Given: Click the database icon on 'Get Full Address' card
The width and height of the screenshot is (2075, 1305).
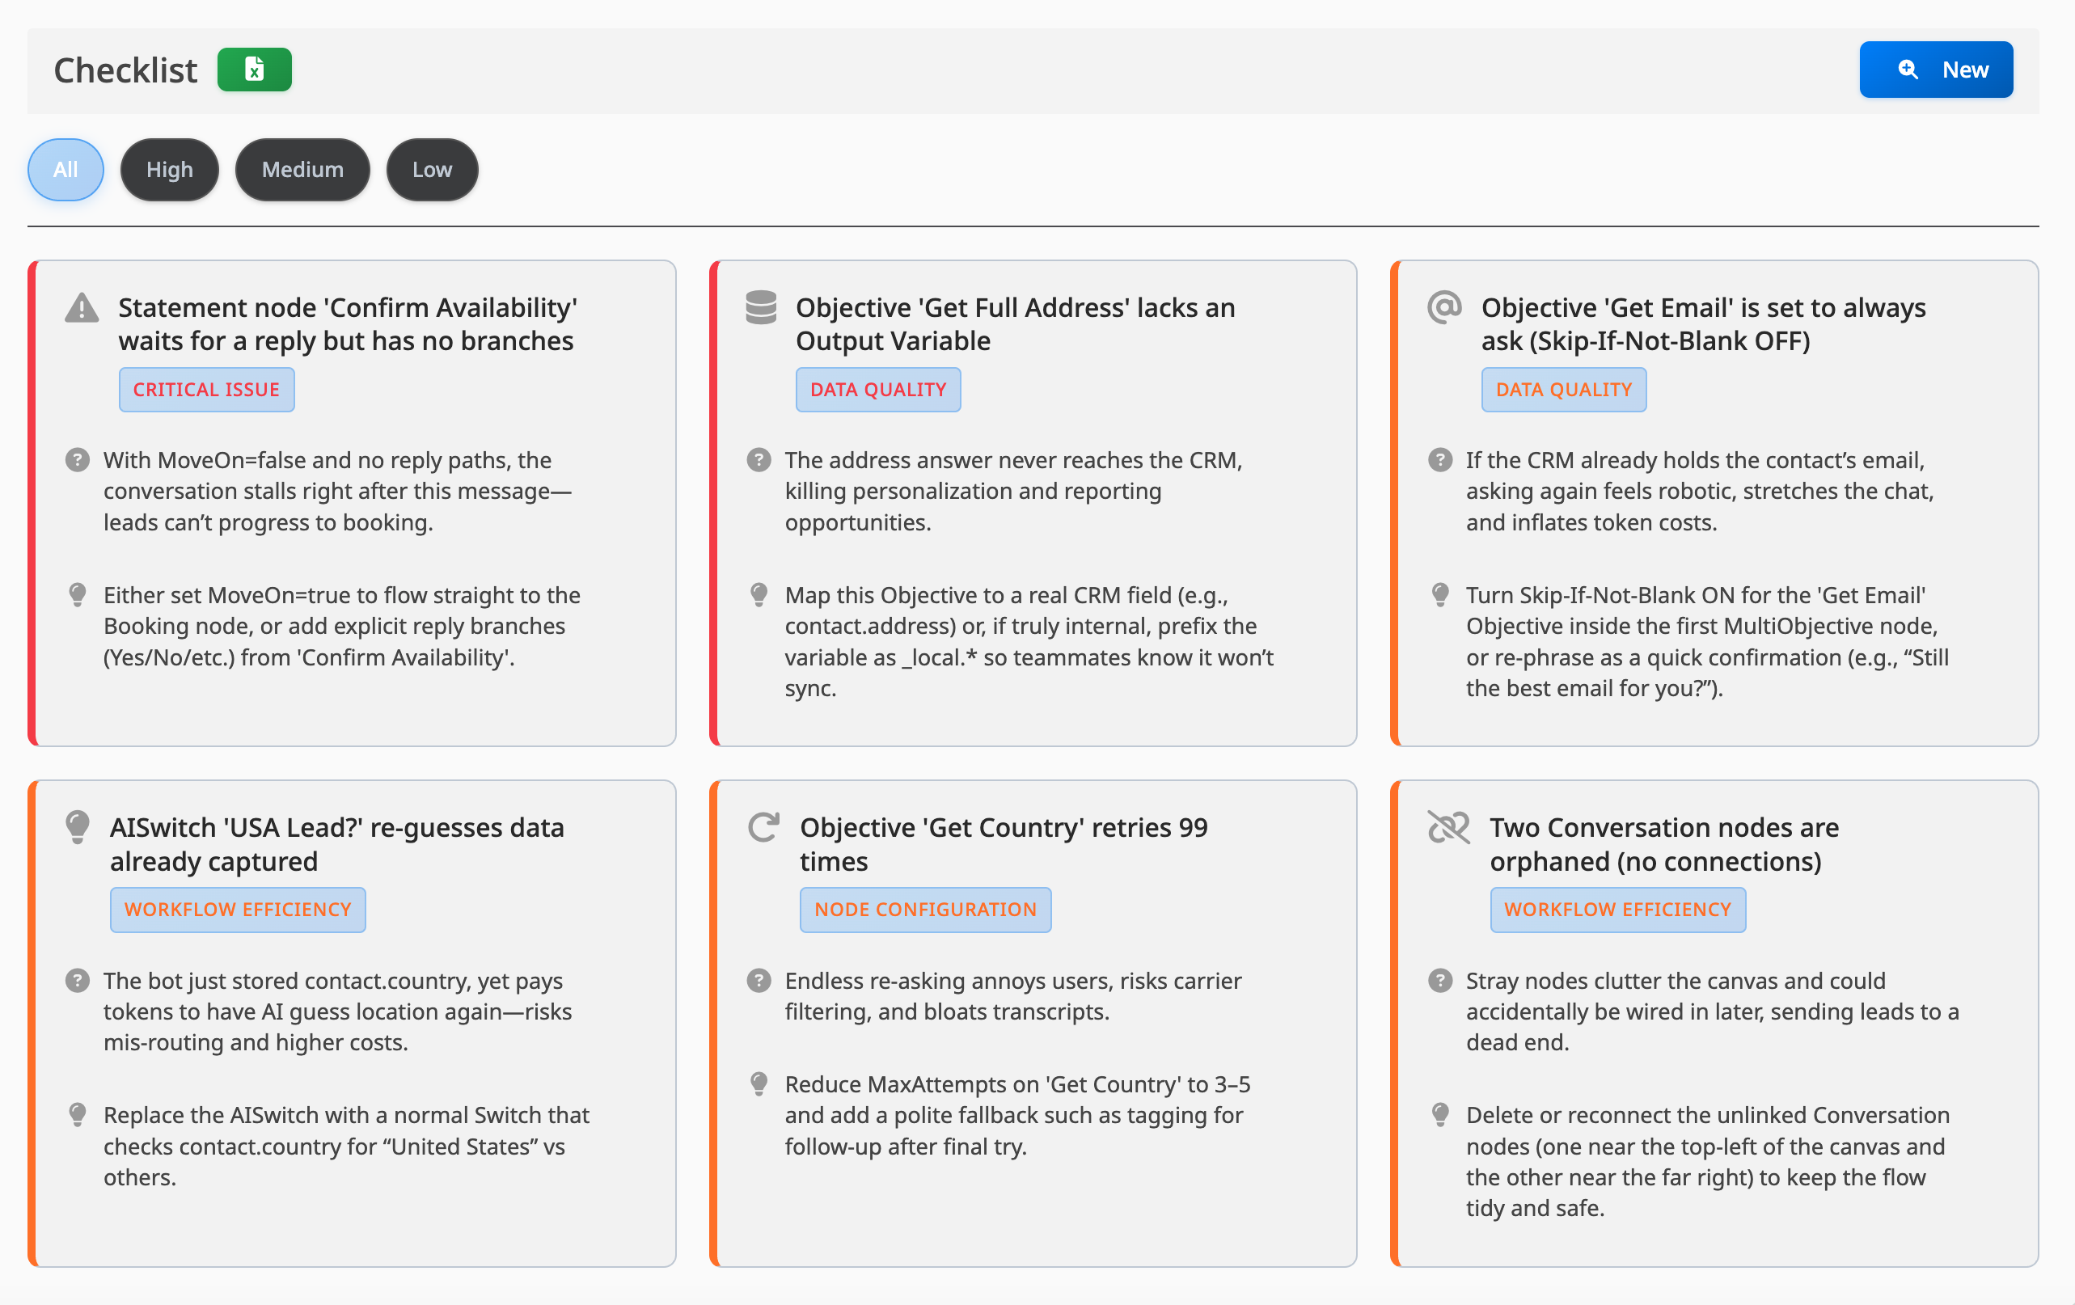Looking at the screenshot, I should (760, 307).
